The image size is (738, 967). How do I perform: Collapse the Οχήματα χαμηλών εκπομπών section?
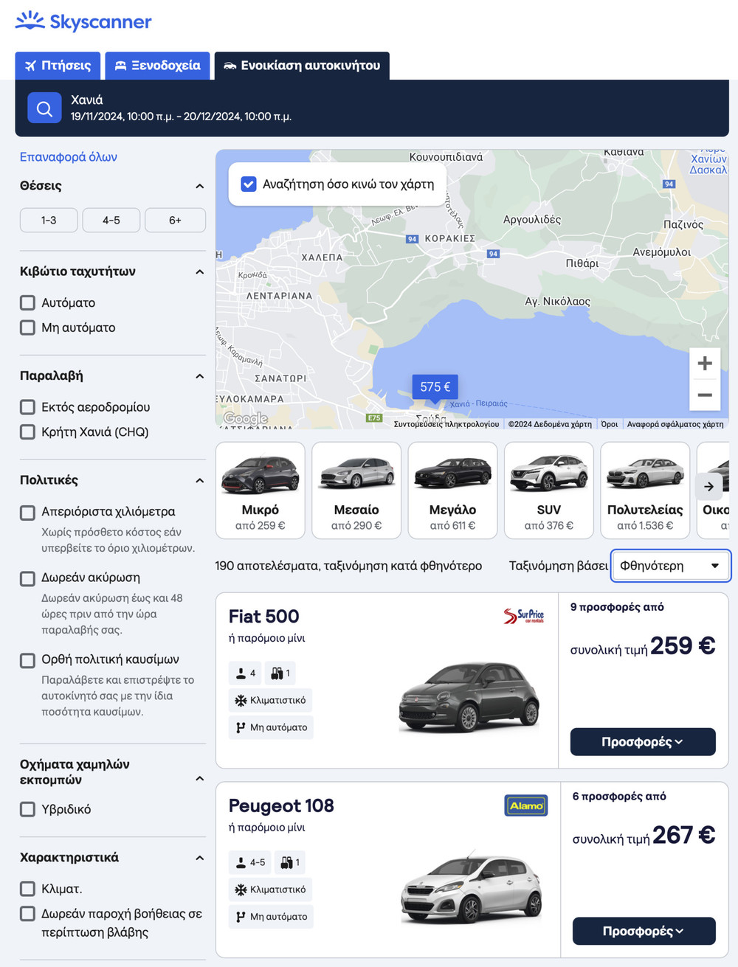click(199, 779)
